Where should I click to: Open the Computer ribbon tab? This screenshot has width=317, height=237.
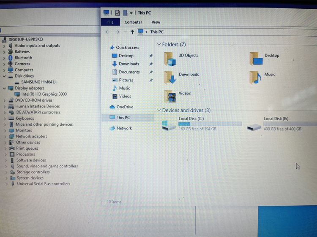tap(133, 22)
